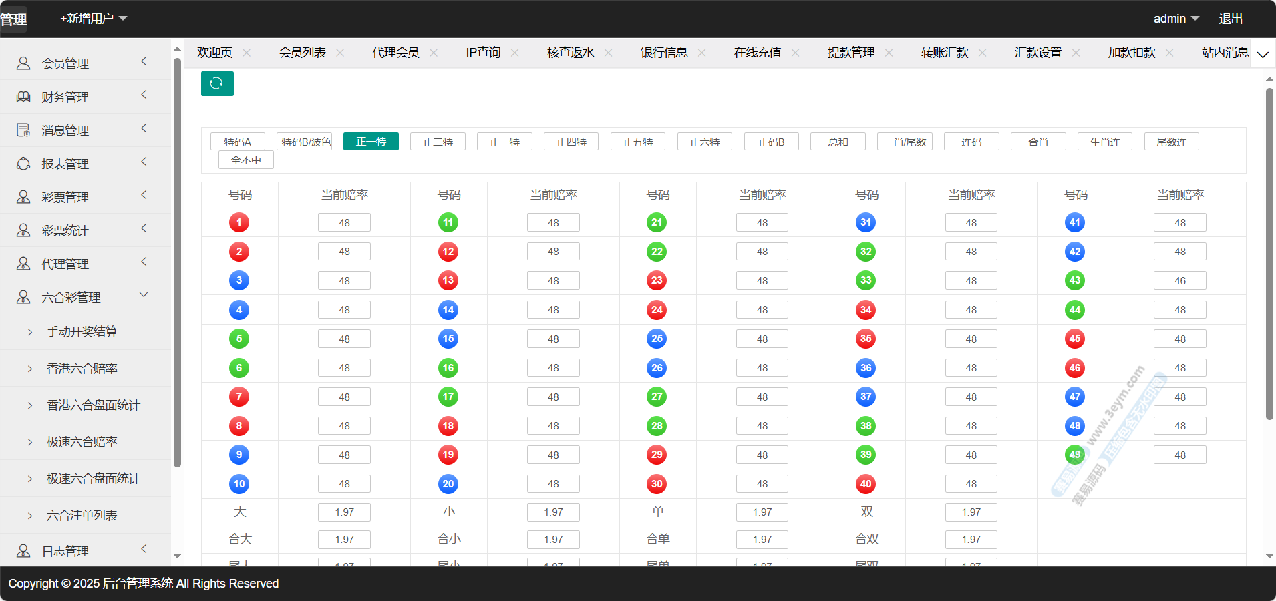Screen dimensions: 1276x601
Task: Choose the 全不中 bet type option
Action: point(246,160)
